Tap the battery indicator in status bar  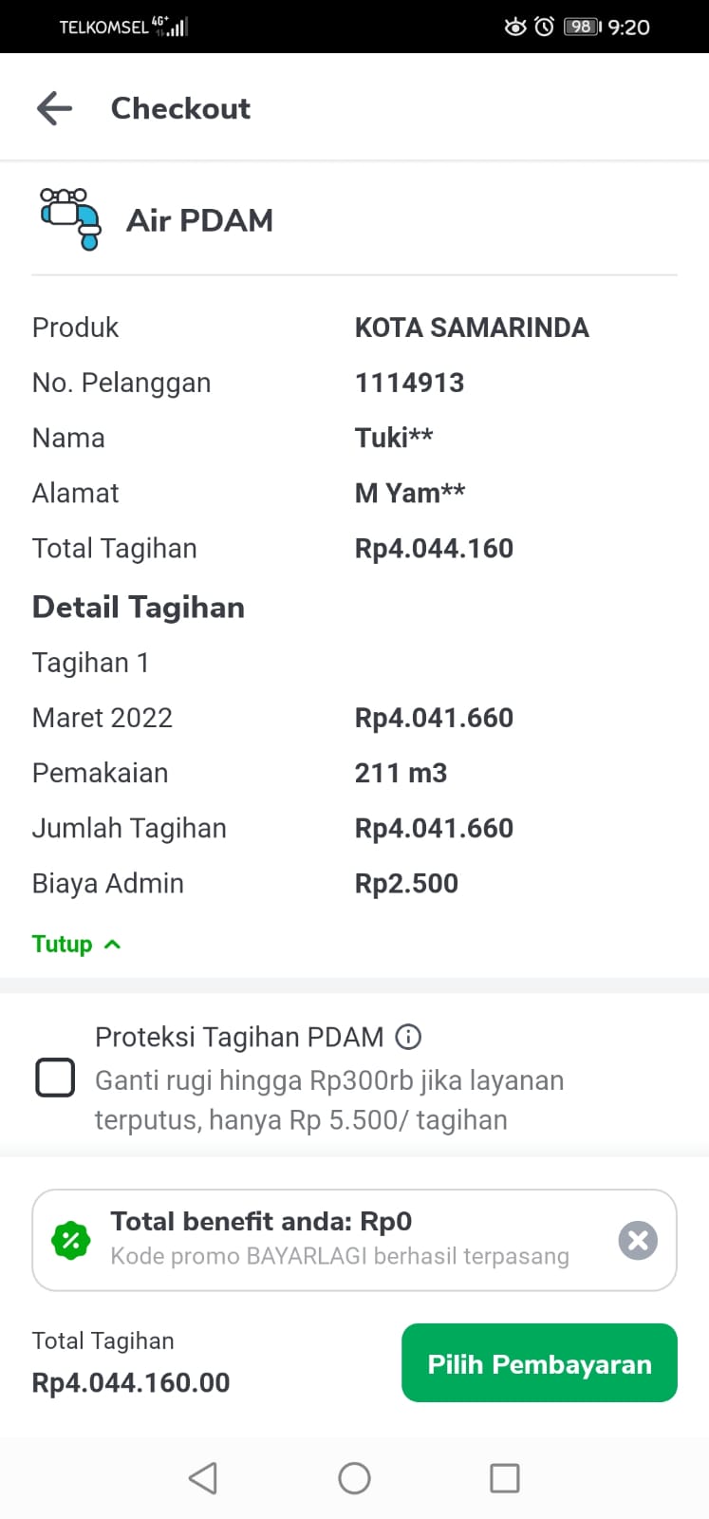tap(582, 27)
